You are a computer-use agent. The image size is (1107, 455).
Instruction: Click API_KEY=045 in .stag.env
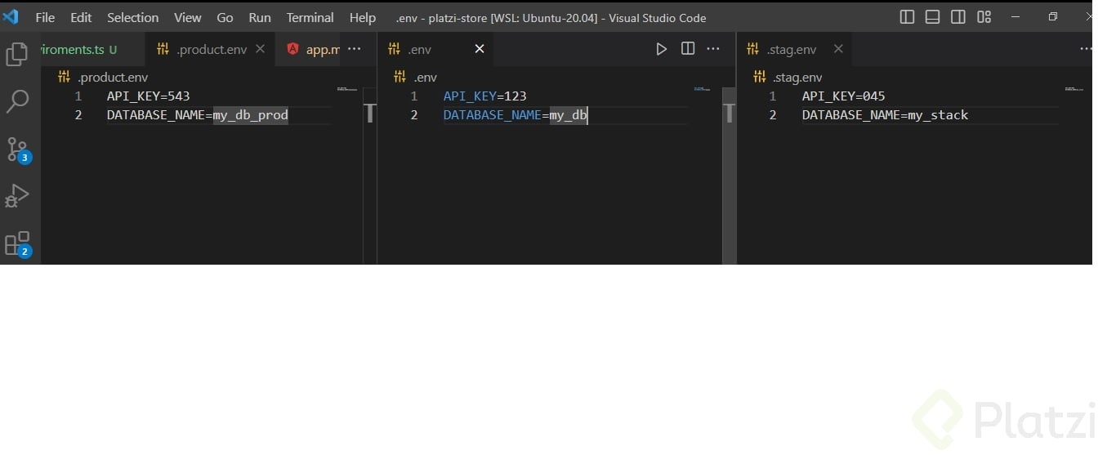844,96
